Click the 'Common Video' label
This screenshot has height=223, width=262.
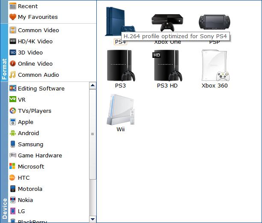(x=39, y=30)
